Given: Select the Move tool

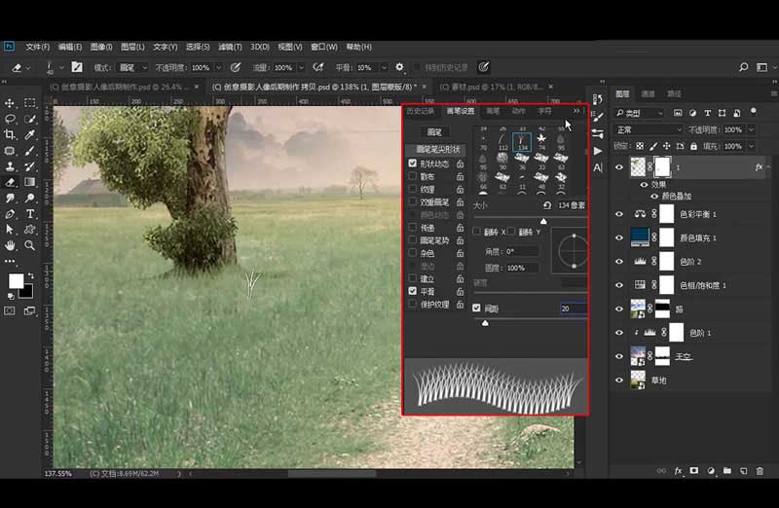Looking at the screenshot, I should coord(10,103).
